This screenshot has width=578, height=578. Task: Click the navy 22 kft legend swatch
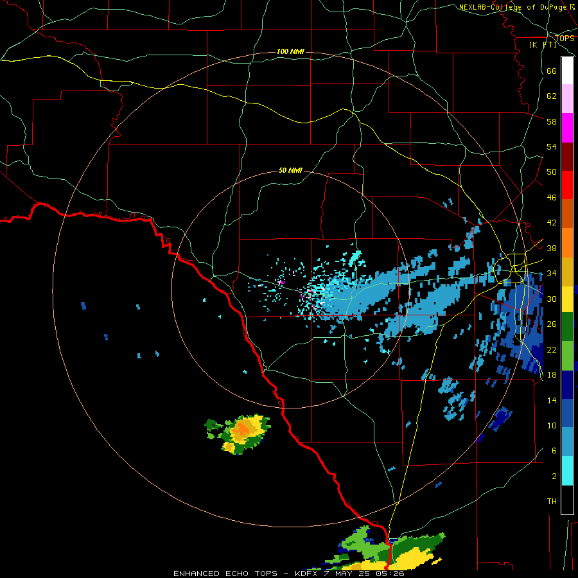[567, 385]
